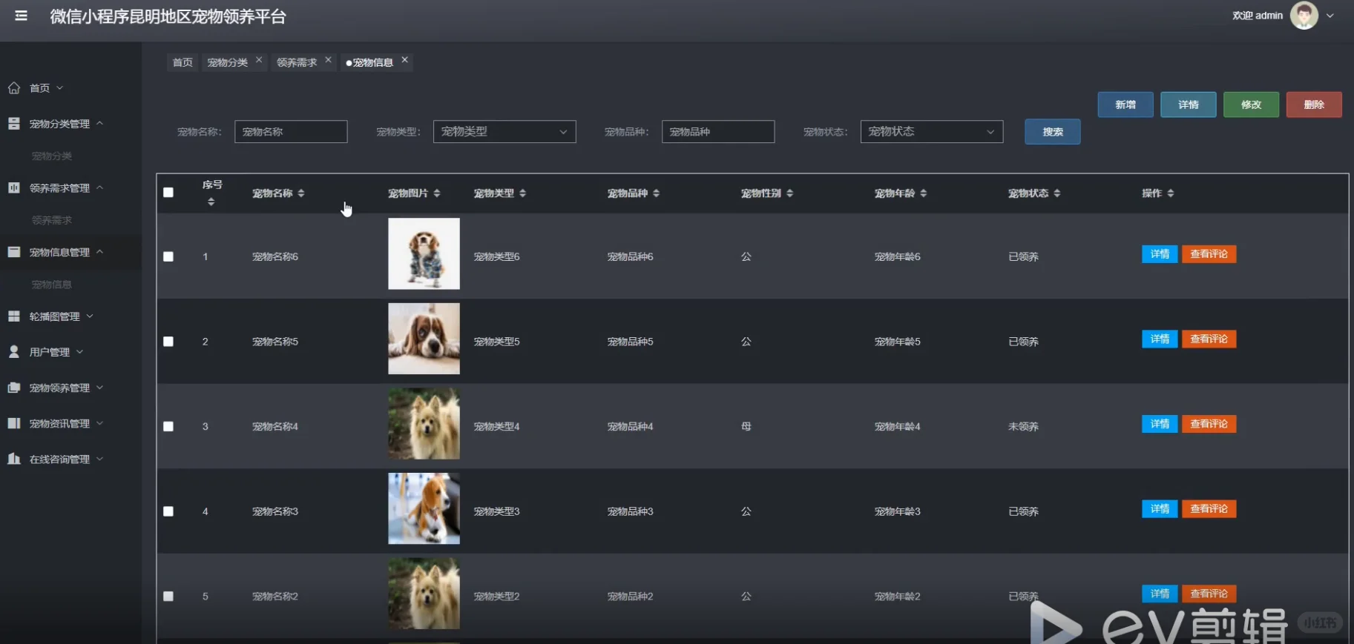Screen dimensions: 1354x644
Task: Switch to the 首页 tab
Action: click(x=183, y=62)
